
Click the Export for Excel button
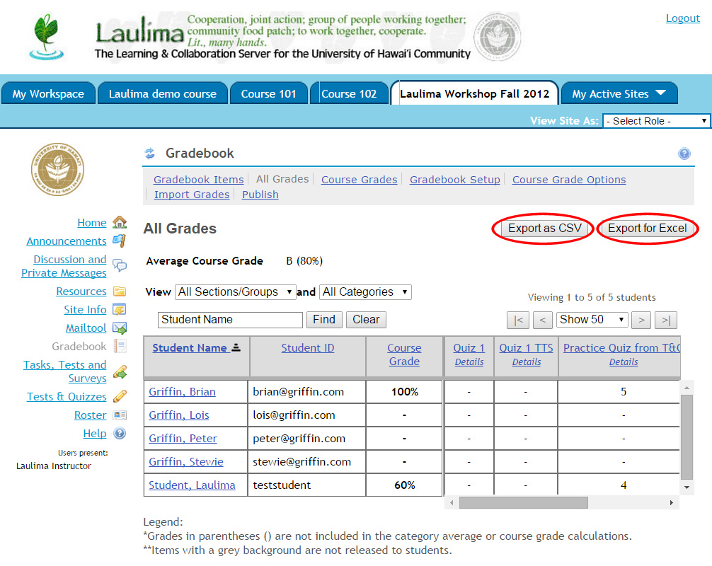(x=647, y=229)
